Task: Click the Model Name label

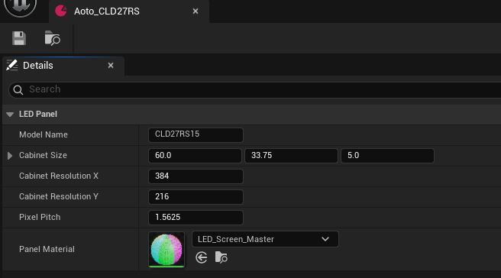Action: pyautogui.click(x=44, y=135)
